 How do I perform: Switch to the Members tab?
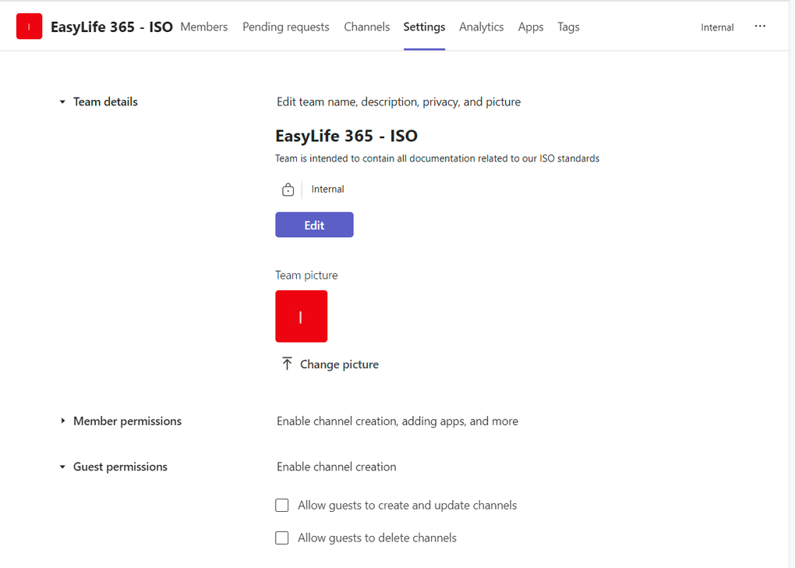[x=203, y=27]
